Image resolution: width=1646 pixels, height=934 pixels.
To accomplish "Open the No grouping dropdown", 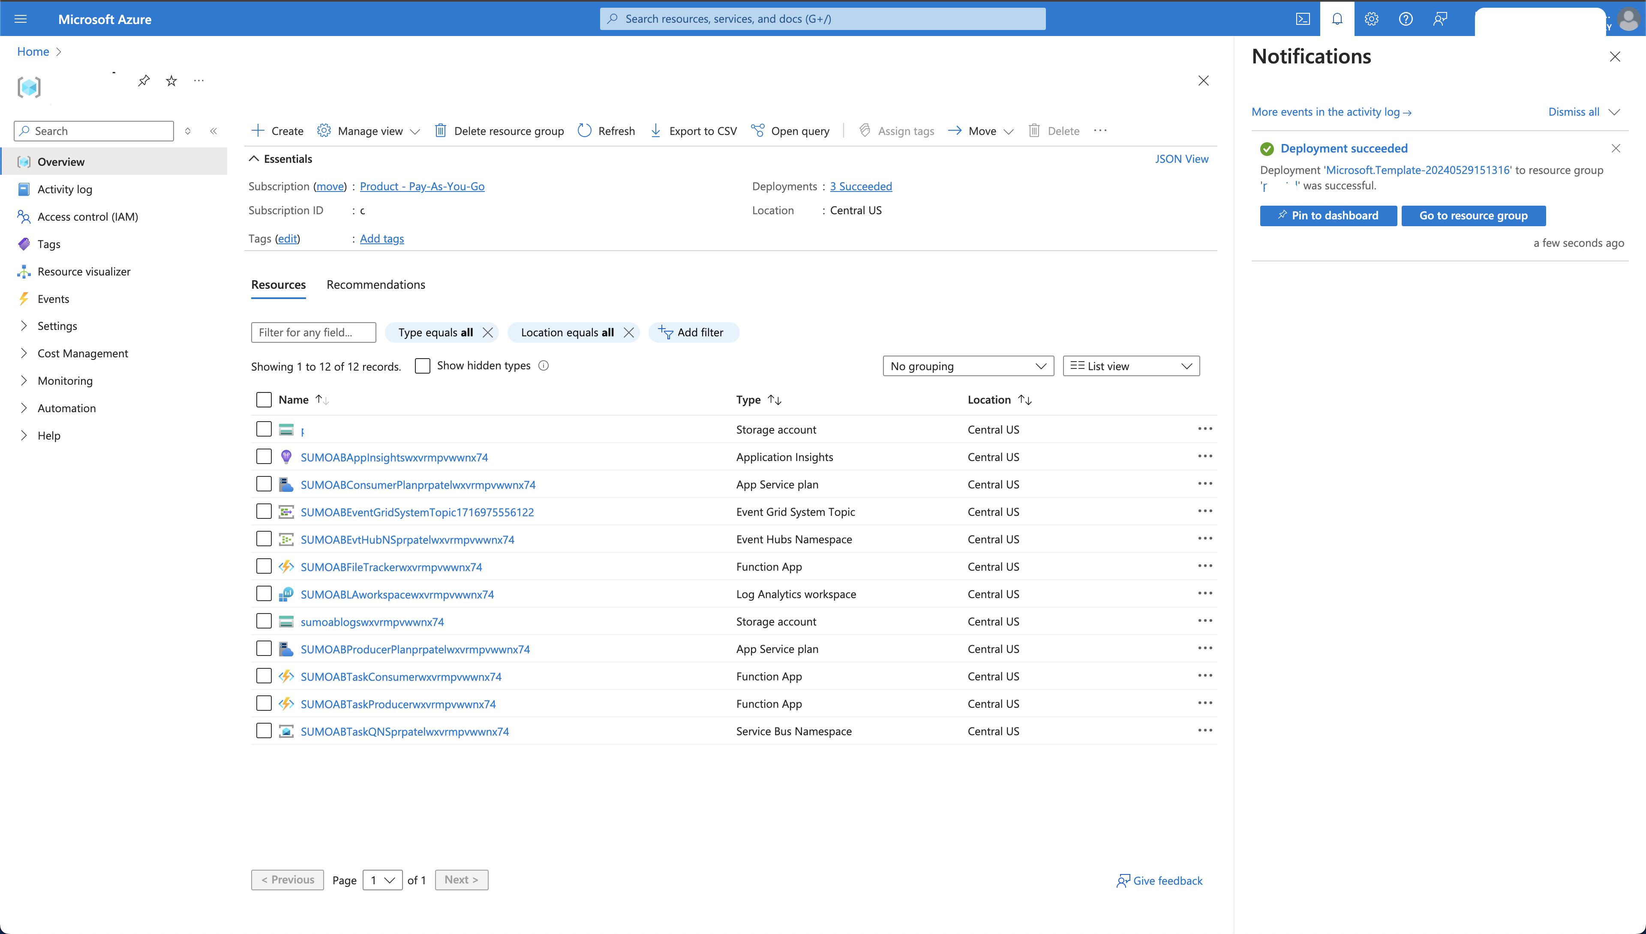I will (968, 365).
